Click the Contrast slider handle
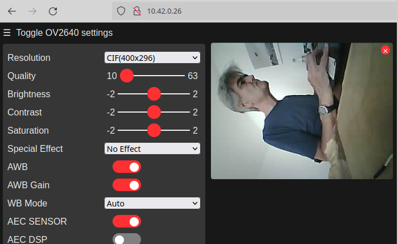 [x=154, y=112]
